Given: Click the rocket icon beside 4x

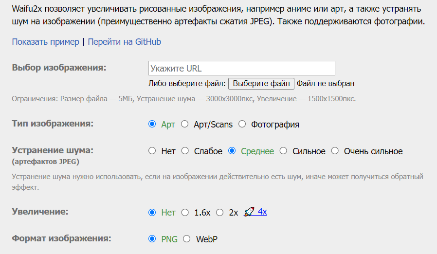Looking at the screenshot, I should 249,212.
